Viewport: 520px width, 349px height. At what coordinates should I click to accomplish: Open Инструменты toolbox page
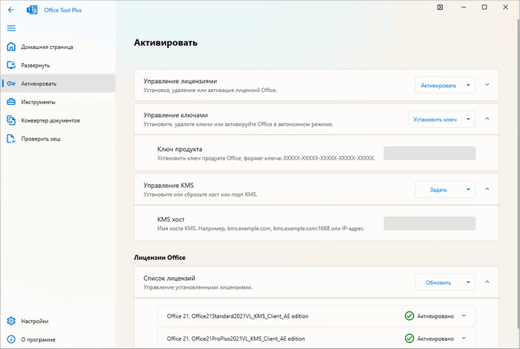point(38,102)
